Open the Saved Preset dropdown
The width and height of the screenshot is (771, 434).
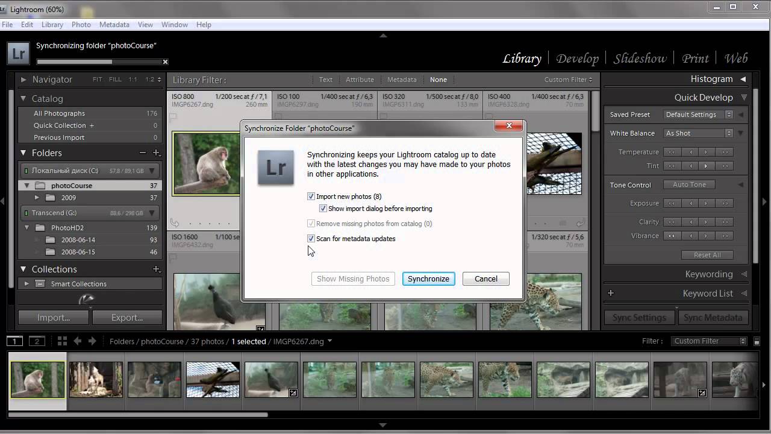pyautogui.click(x=698, y=115)
